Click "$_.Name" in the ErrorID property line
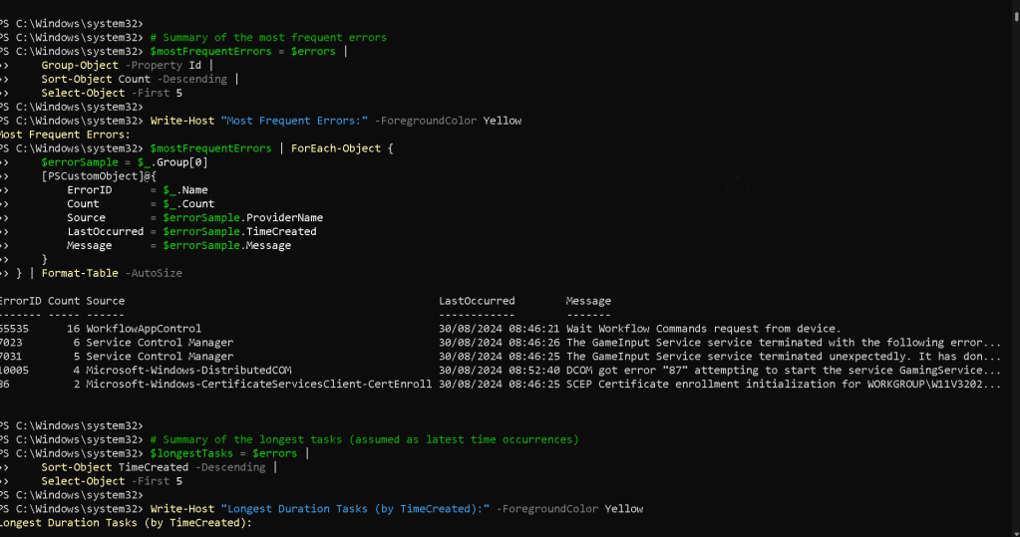1020x537 pixels. 185,190
